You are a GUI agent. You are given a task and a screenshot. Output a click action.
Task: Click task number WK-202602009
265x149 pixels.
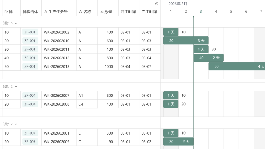[x=56, y=142]
